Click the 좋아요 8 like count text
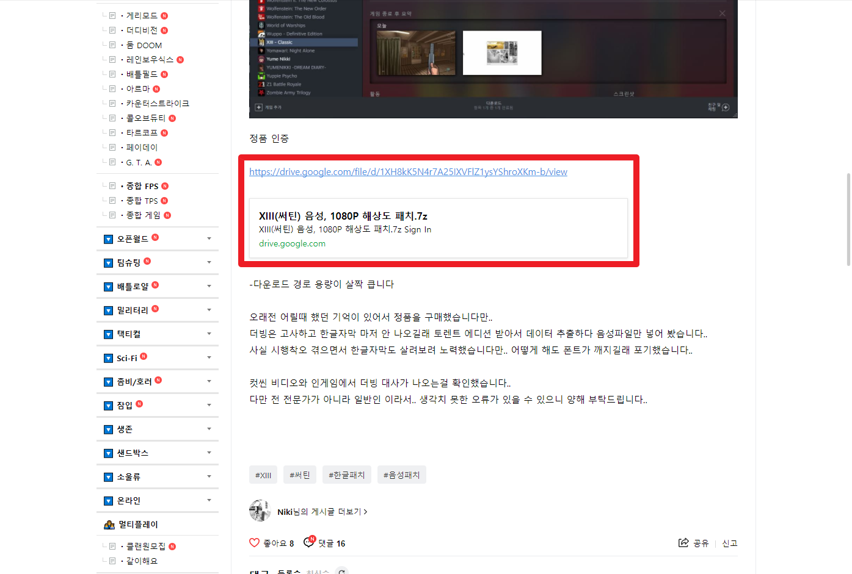The image size is (852, 574). click(279, 543)
